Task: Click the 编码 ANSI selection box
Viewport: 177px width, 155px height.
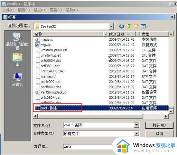Action: coord(88,147)
